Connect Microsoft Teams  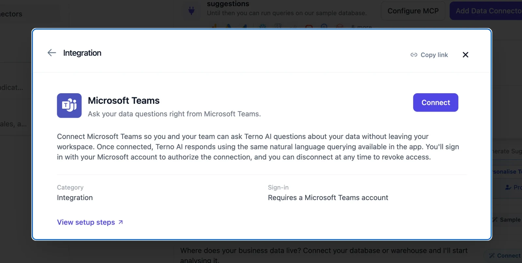pyautogui.click(x=436, y=102)
